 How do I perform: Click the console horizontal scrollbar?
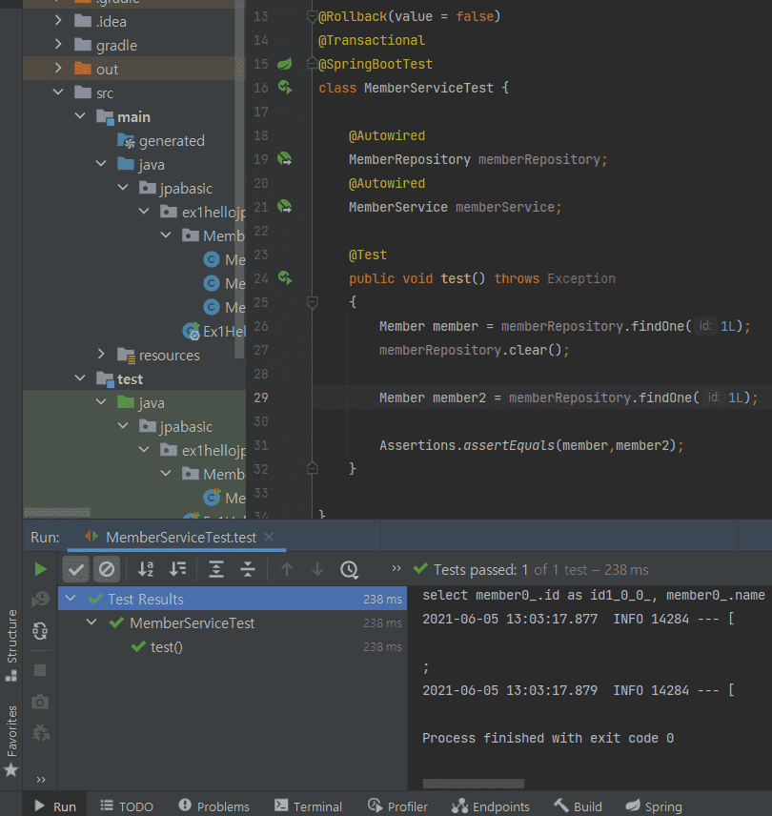coord(473,784)
